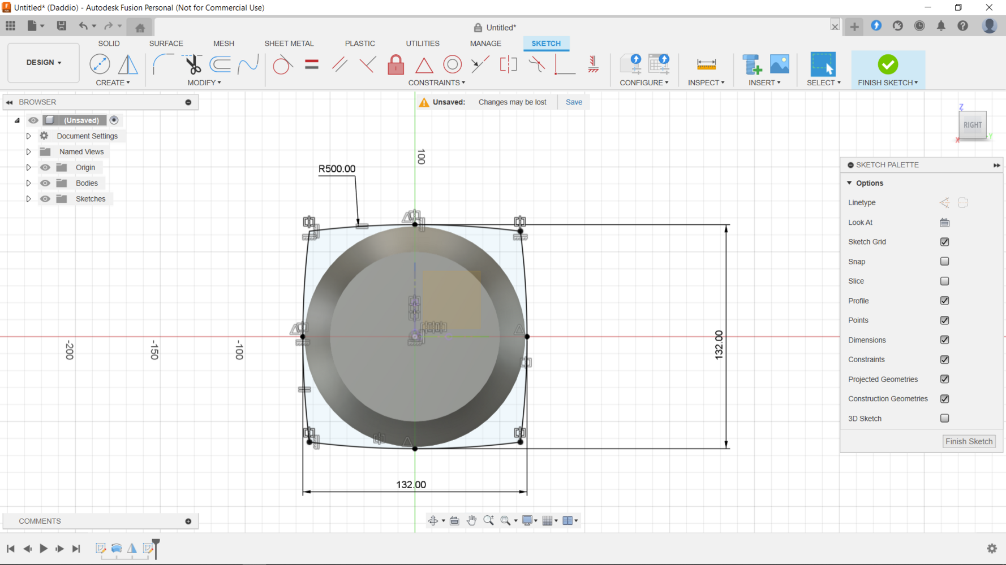Insert a canvas image

pyautogui.click(x=779, y=64)
